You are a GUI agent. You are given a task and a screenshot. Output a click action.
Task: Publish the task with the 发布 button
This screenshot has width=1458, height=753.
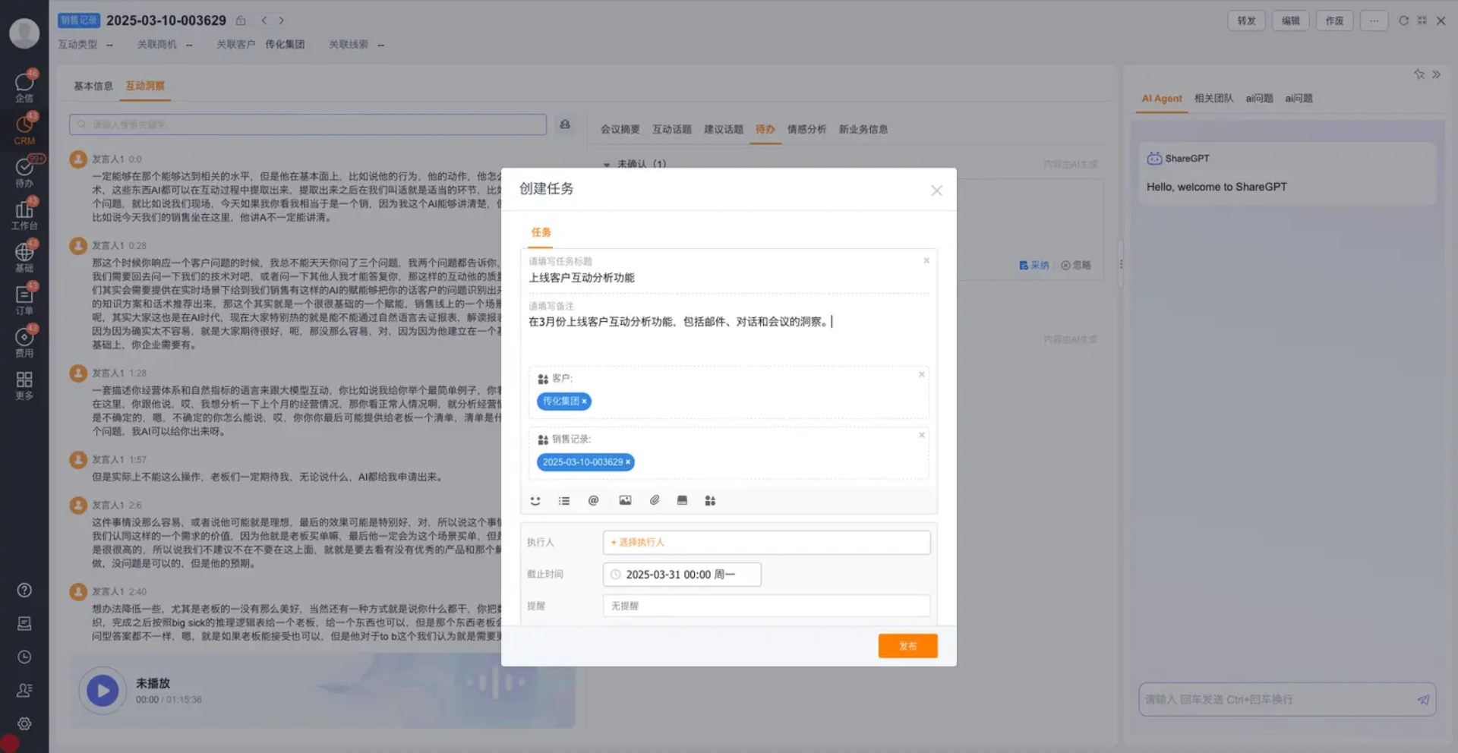pyautogui.click(x=908, y=646)
